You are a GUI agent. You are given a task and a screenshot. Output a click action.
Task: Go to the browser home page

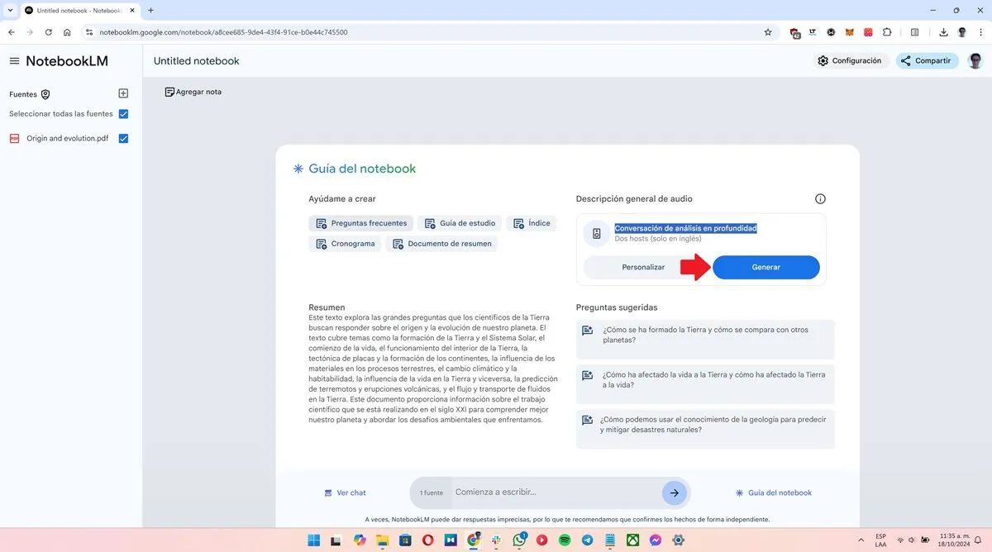point(67,32)
